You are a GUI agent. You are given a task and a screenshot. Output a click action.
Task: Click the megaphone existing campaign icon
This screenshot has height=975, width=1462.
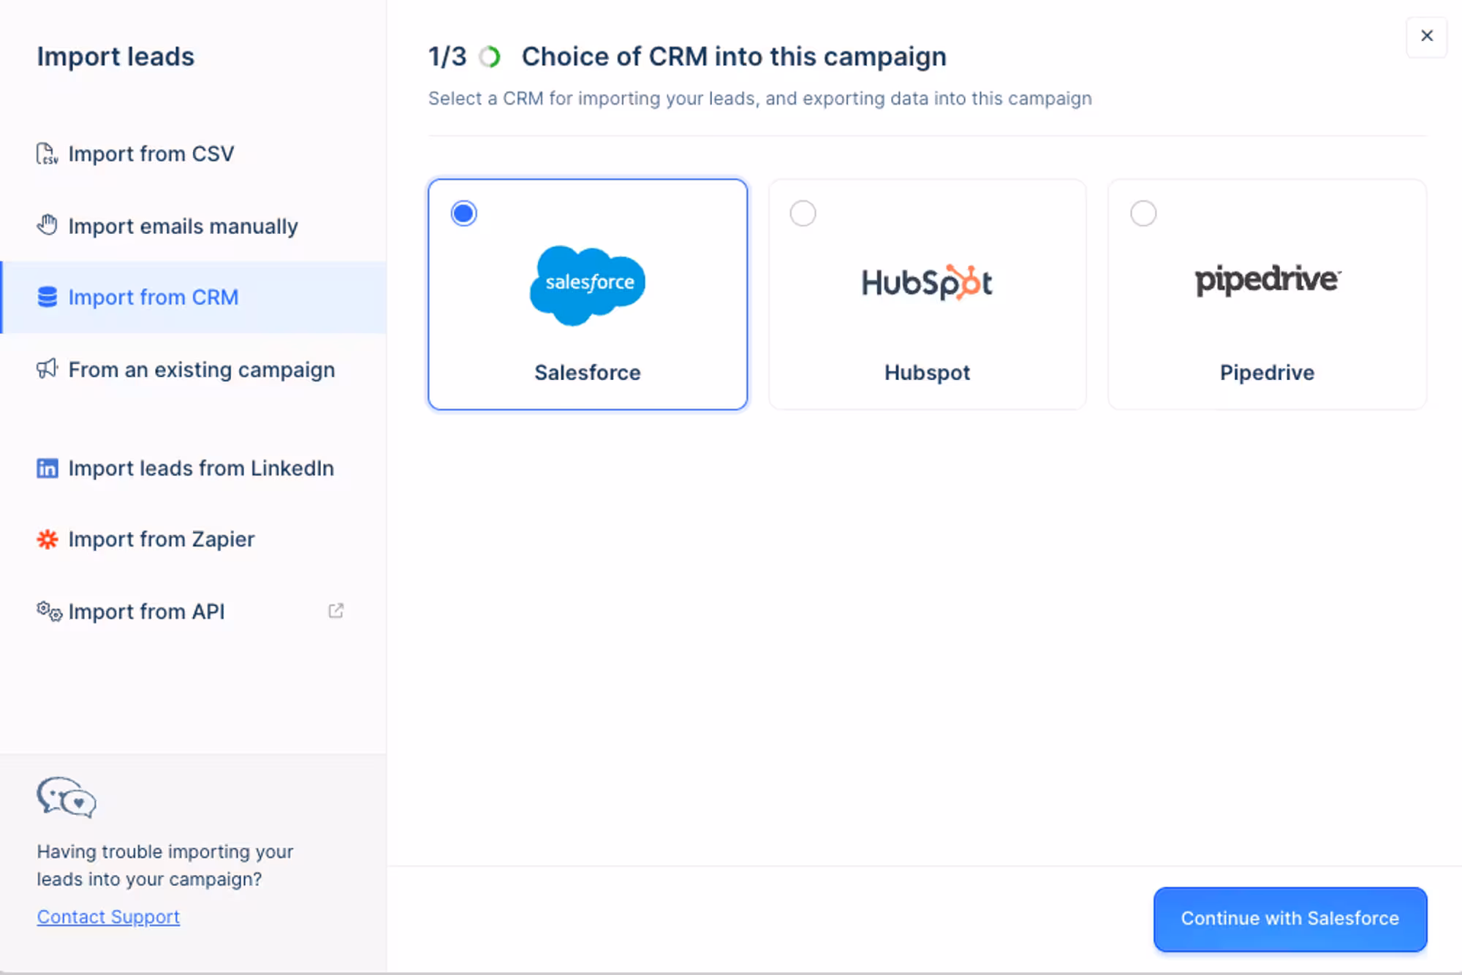47,369
